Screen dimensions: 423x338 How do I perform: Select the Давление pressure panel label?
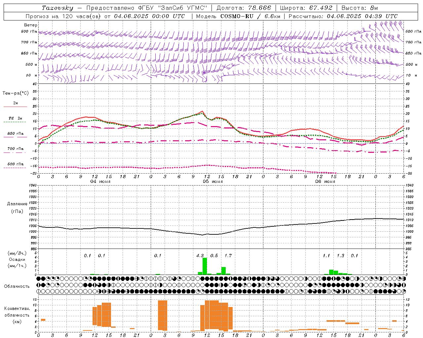tap(17, 204)
